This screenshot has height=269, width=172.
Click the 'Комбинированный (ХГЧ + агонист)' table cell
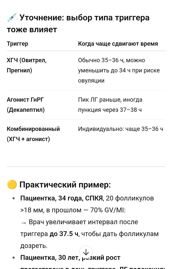coord(33,134)
